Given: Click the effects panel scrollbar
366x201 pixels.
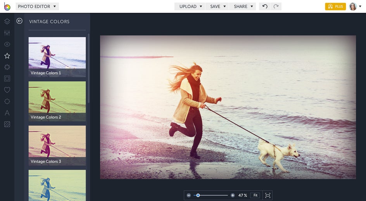Looking at the screenshot, I should point(88,68).
